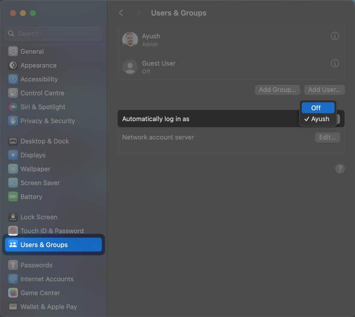
Task: Open General settings icon in sidebar
Action: click(13, 51)
